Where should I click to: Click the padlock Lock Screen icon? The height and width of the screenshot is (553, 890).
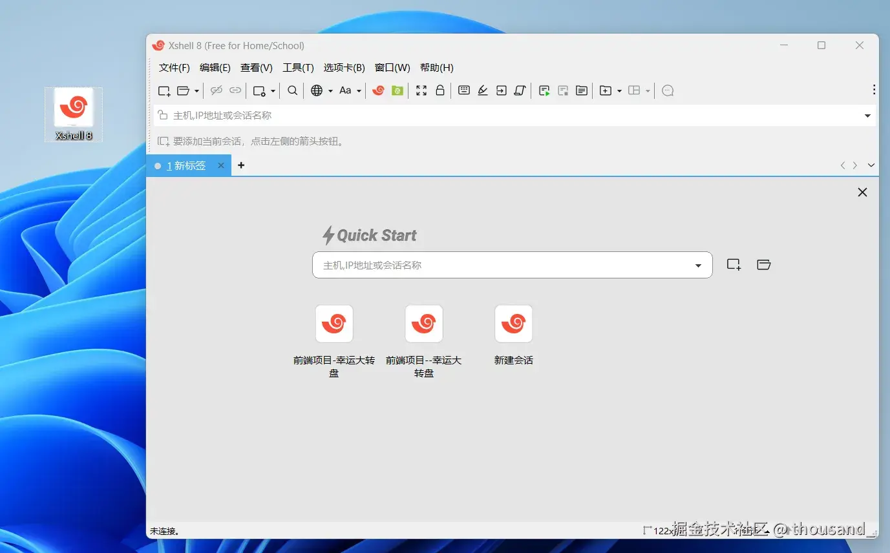coord(440,91)
